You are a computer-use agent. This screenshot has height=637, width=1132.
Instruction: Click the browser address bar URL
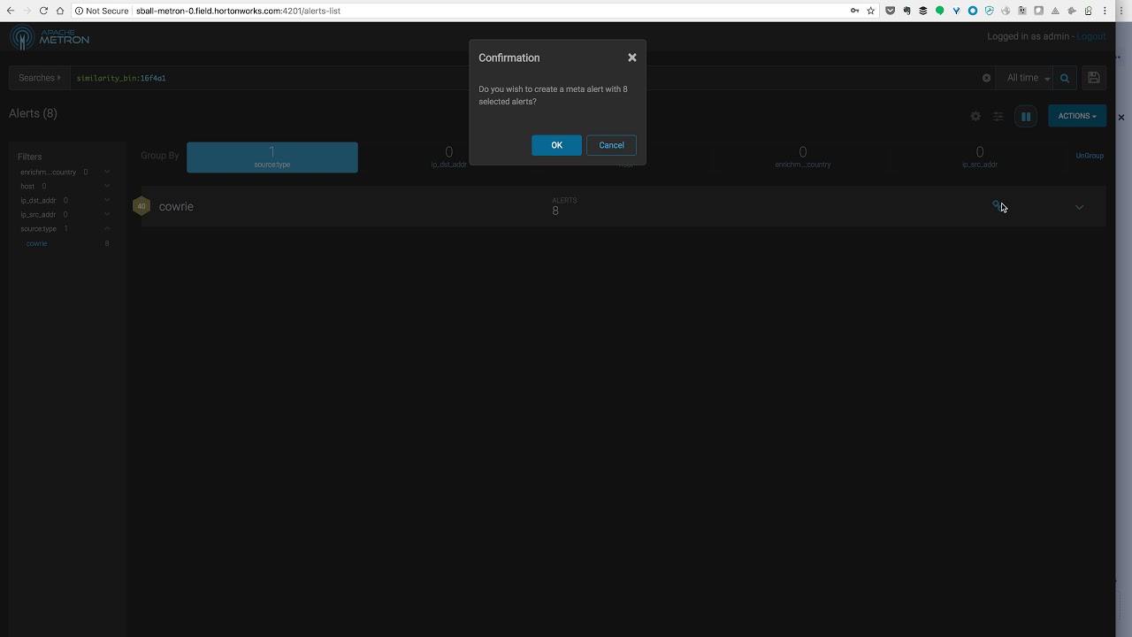point(238,11)
